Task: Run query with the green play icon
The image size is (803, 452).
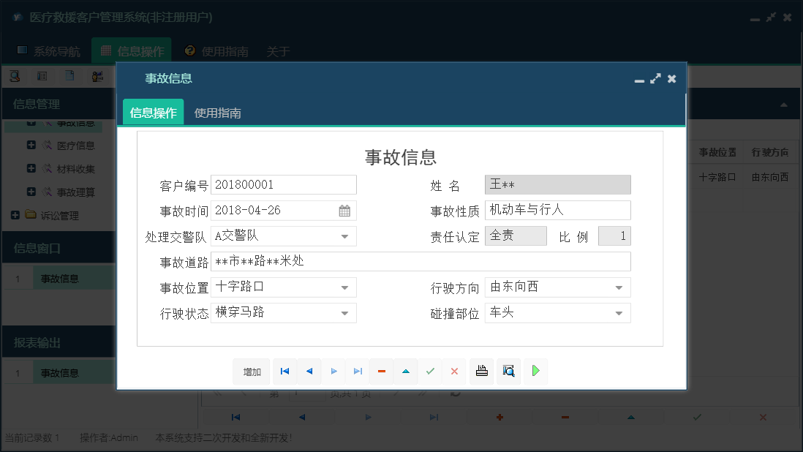Action: [x=535, y=371]
